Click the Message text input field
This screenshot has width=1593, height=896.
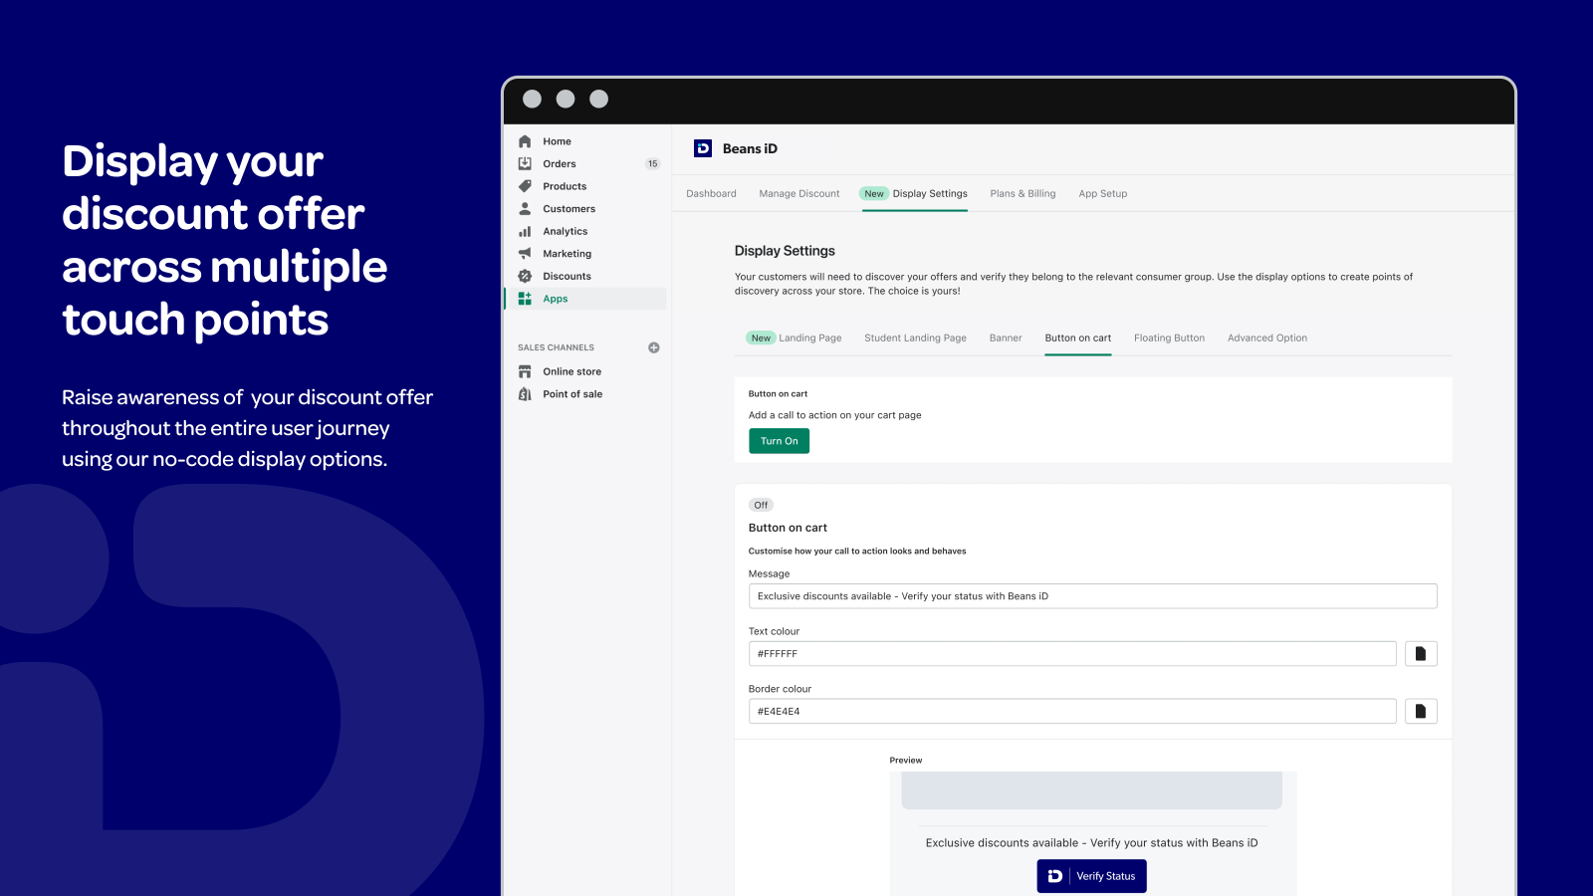point(1092,596)
